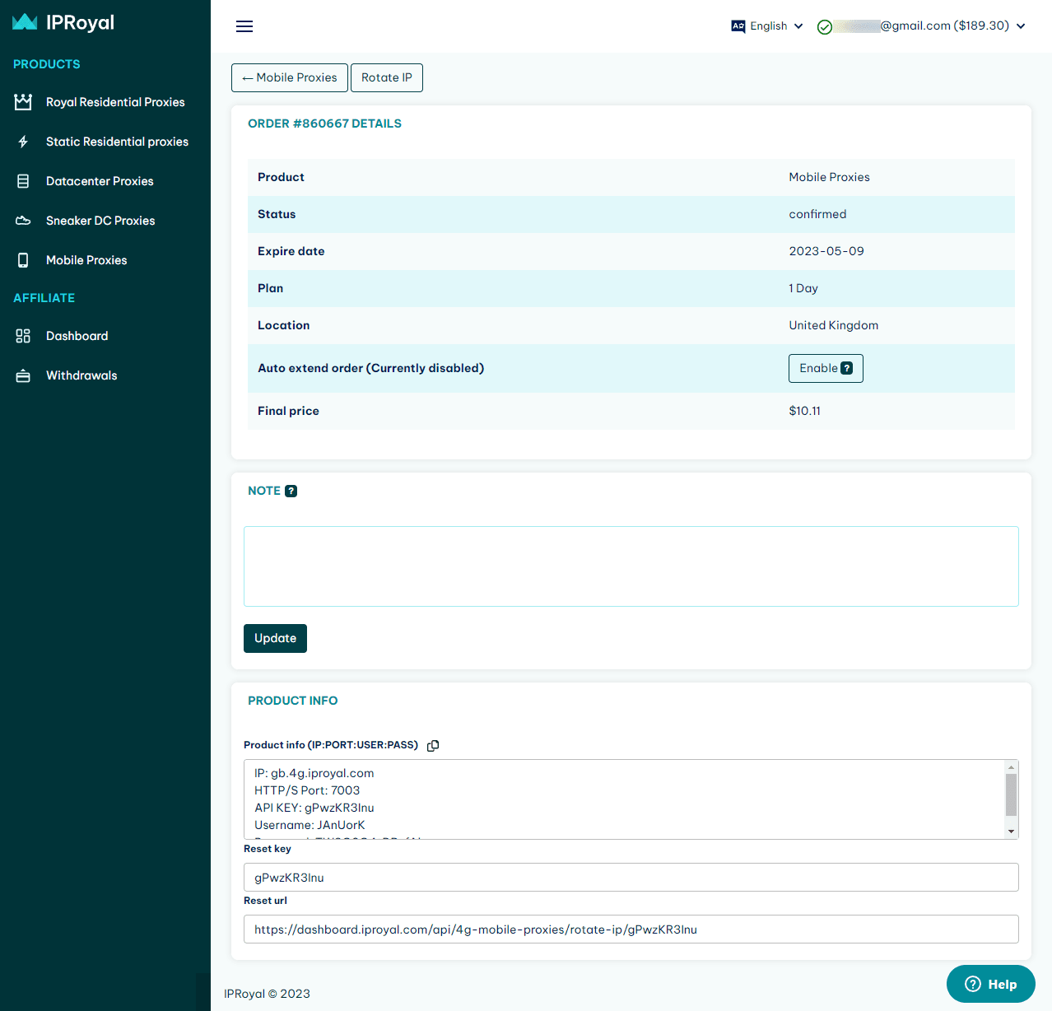The height and width of the screenshot is (1011, 1052).
Task: Click the IPRoyal © 2023 footer text
Action: [x=267, y=994]
